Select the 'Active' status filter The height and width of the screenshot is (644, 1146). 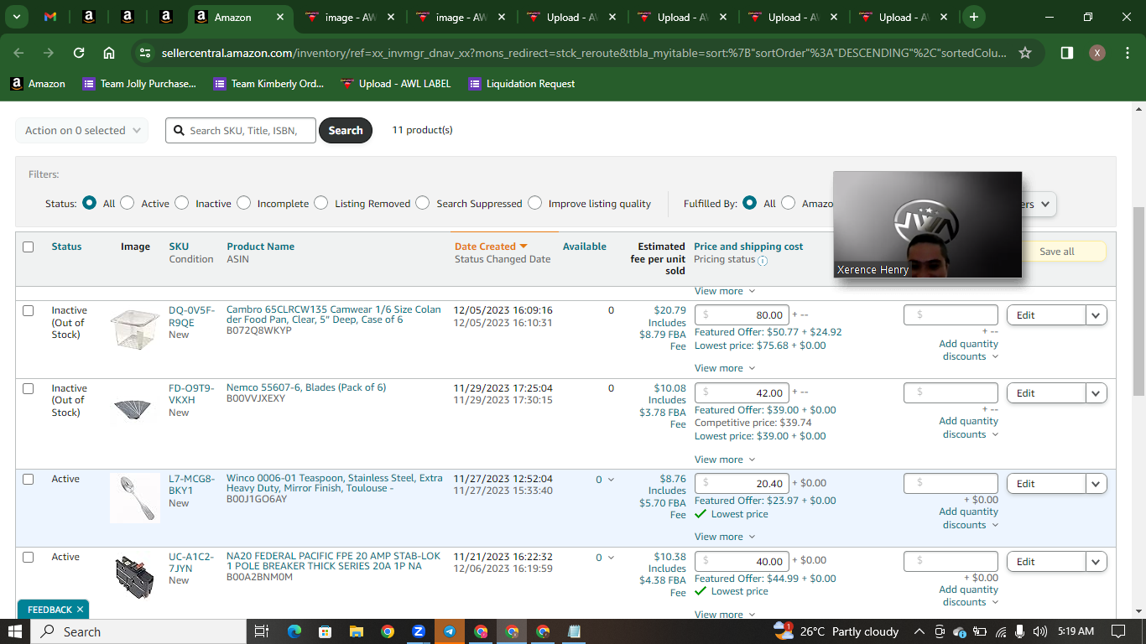point(128,203)
